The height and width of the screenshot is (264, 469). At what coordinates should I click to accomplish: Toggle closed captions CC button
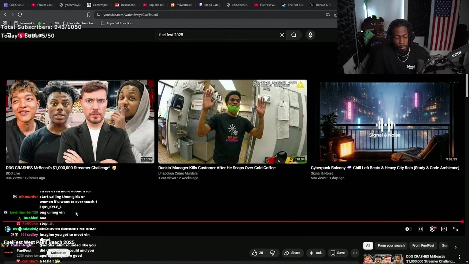[420, 229]
